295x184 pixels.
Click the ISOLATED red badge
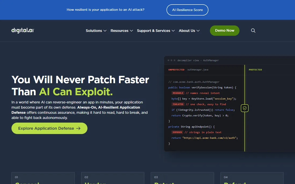[178, 104]
